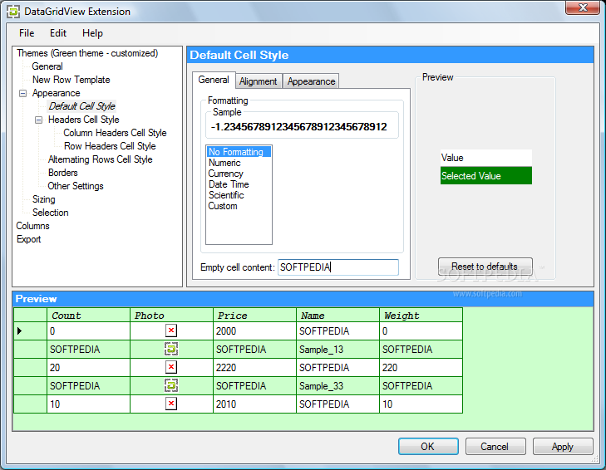Choose Numeric in the format list
Viewport: 606px width, 470px height.
click(x=239, y=163)
